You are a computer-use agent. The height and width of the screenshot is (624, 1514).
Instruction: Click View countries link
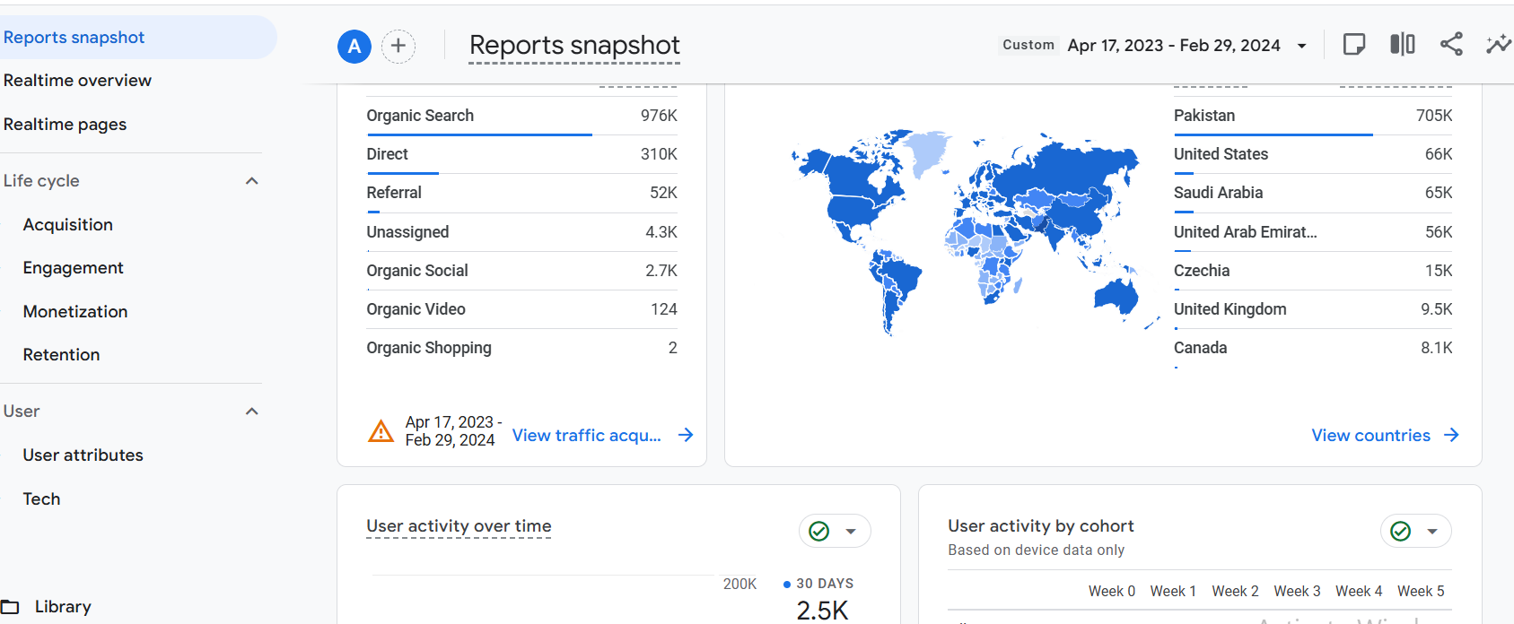click(1370, 435)
